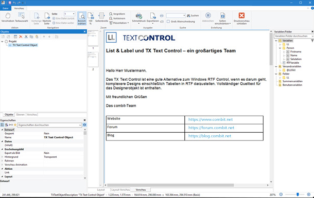Click the Bereich wählen zoom tool
The height and width of the screenshot is (198, 314).
click(82, 19)
